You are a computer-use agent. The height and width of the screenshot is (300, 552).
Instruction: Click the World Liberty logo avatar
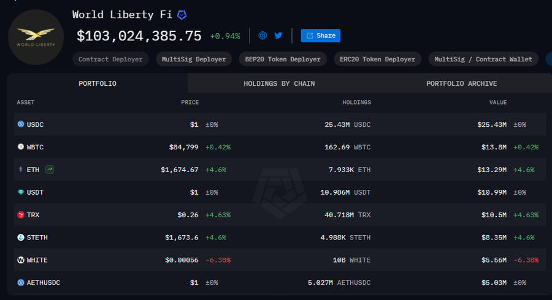click(36, 37)
